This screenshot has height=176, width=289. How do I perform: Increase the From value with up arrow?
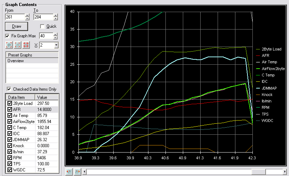(x=27, y=15)
